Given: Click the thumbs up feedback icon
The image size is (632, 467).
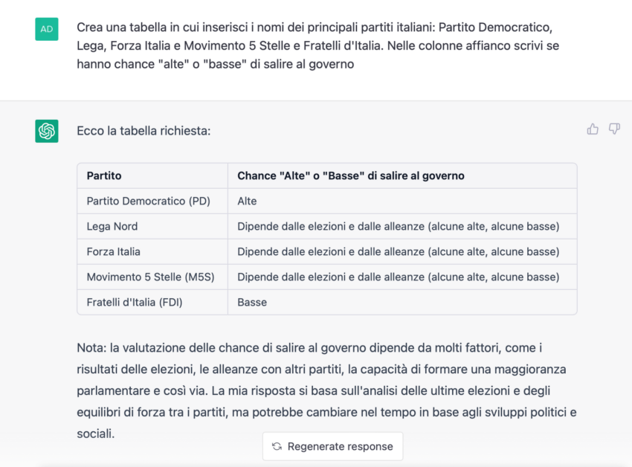Looking at the screenshot, I should pos(593,129).
